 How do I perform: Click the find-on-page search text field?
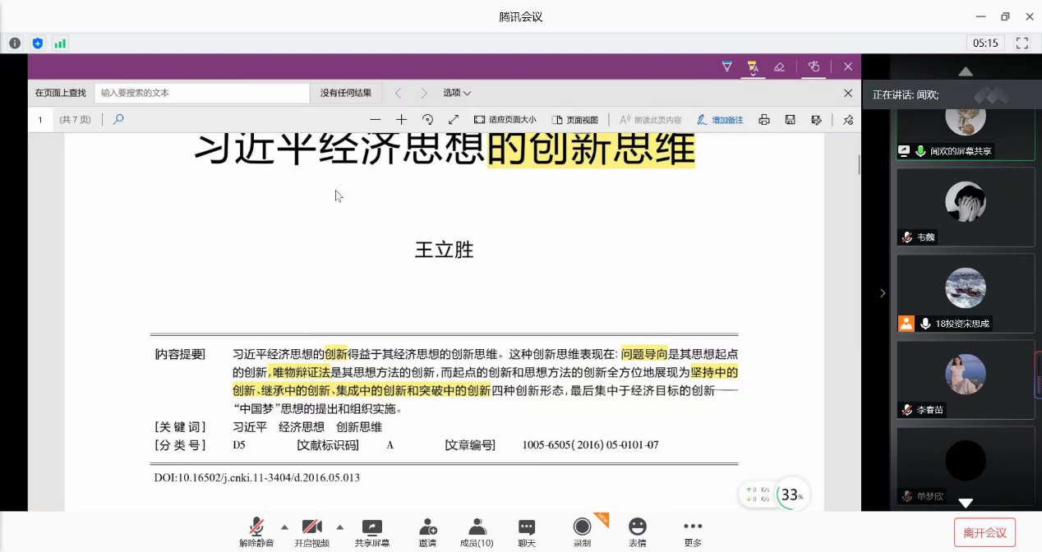[201, 93]
